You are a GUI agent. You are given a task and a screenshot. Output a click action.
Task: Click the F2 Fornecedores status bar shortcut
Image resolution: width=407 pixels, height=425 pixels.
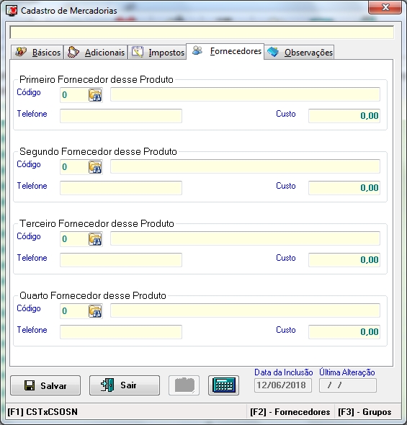pos(290,412)
